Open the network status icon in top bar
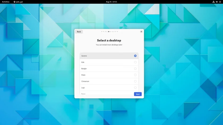The image size is (223, 125). (x=213, y=2)
